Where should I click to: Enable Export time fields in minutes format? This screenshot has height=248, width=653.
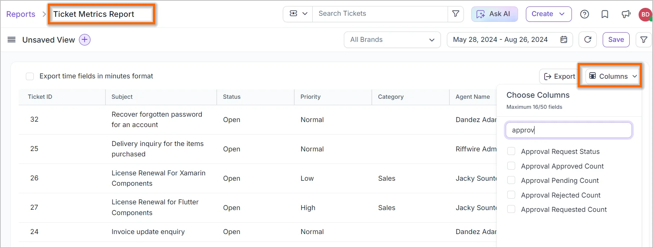(x=30, y=76)
